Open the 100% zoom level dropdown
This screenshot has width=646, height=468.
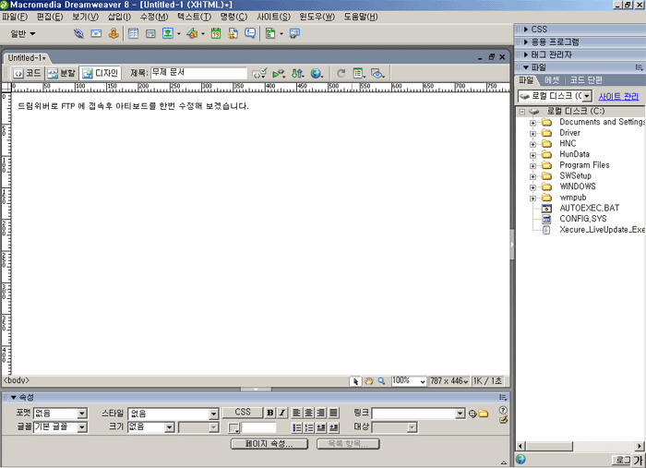click(x=409, y=381)
